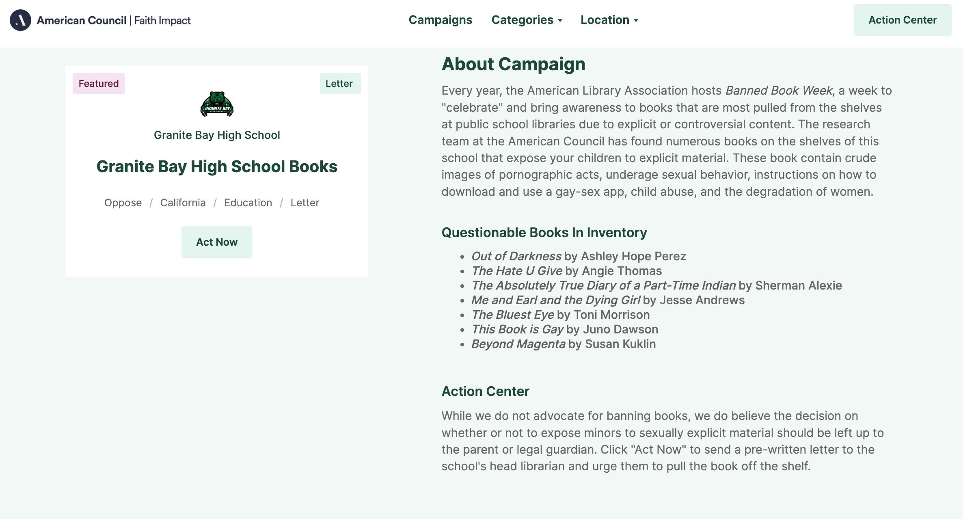The width and height of the screenshot is (963, 519).
Task: Click the Questionable Books In Inventory heading
Action: [x=544, y=232]
